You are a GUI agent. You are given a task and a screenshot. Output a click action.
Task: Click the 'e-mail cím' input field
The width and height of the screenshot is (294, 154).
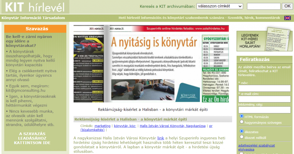(x=264, y=99)
